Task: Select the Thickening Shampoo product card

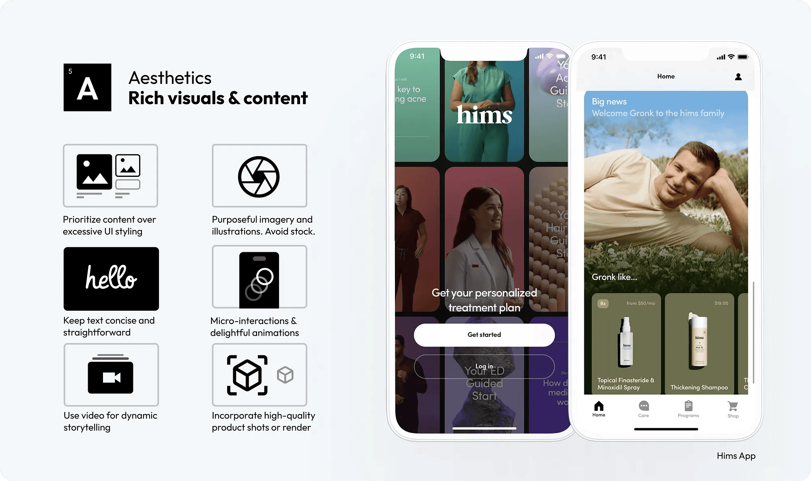Action: pos(699,344)
